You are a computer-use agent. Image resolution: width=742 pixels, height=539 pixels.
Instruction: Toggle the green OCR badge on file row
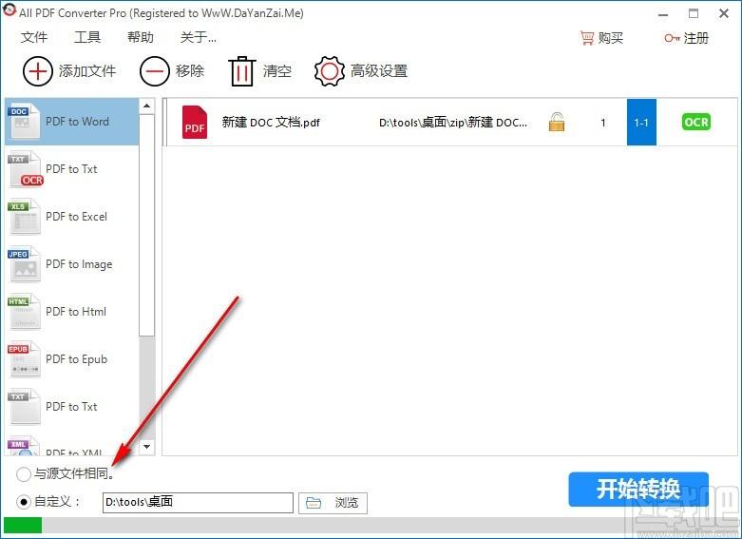pos(696,123)
